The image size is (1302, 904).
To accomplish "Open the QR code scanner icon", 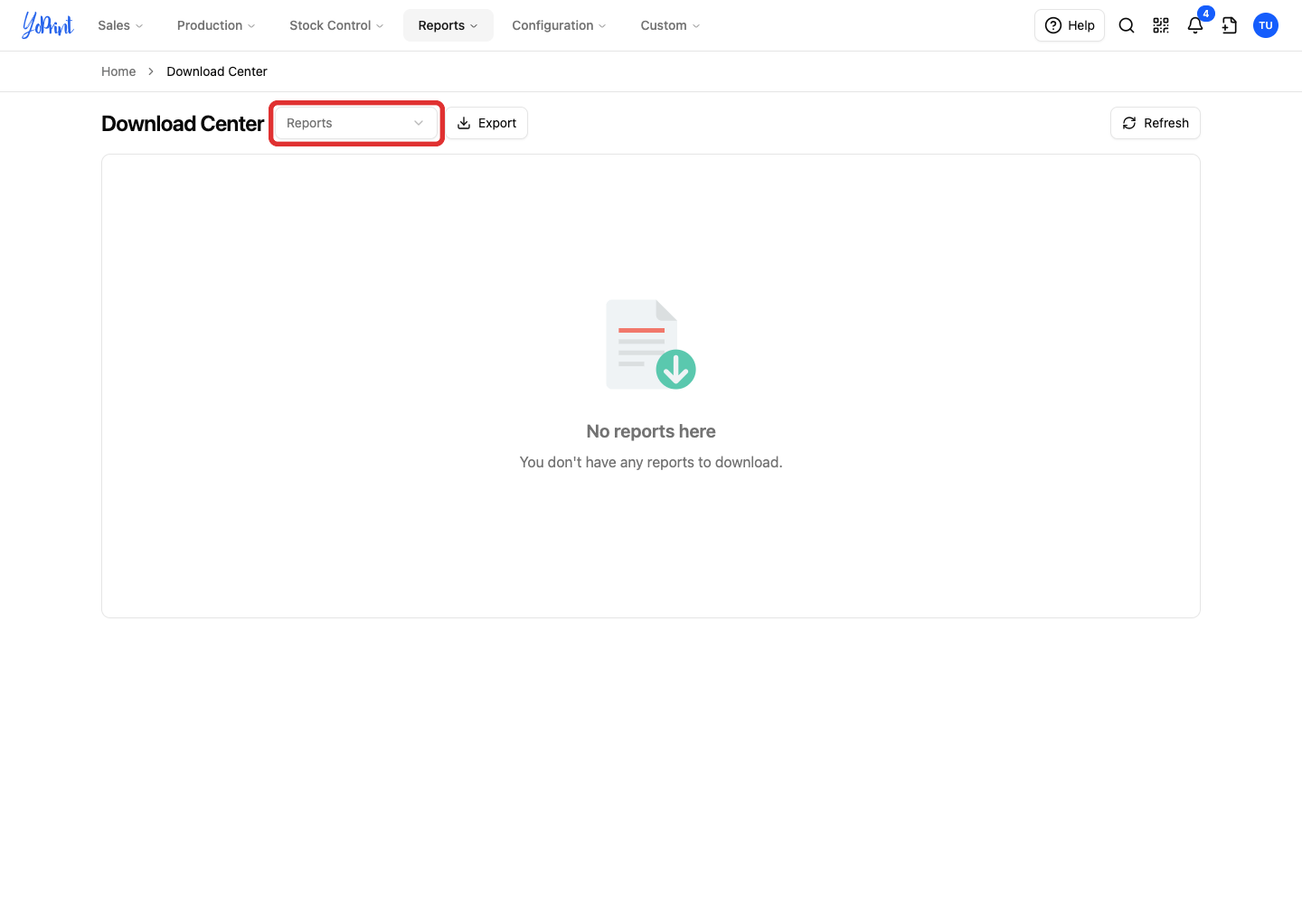I will point(1161,25).
